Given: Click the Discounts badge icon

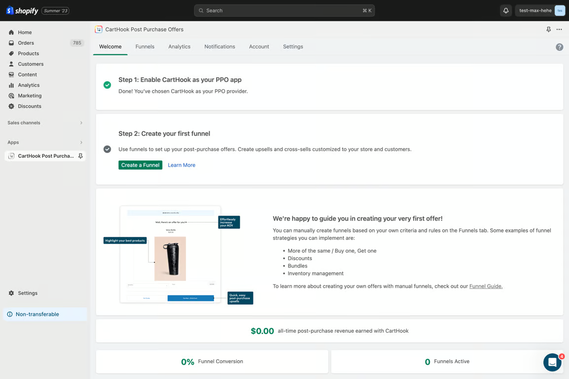Looking at the screenshot, I should point(11,106).
